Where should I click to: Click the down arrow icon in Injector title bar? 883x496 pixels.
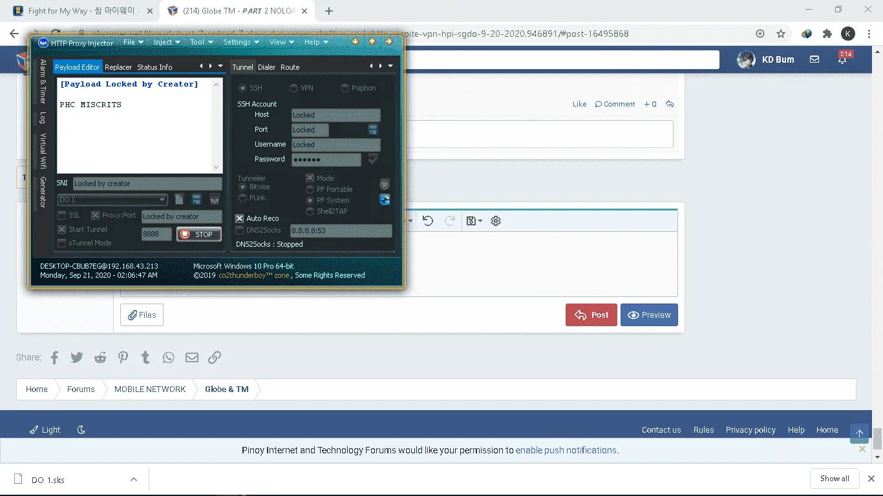[x=355, y=42]
